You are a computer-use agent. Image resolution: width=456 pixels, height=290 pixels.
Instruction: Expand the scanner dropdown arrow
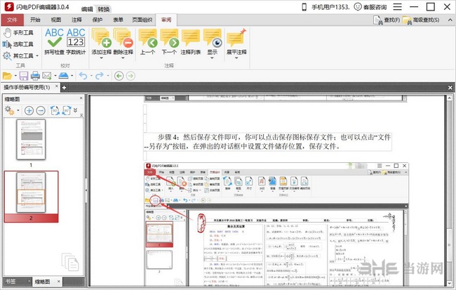(72, 76)
